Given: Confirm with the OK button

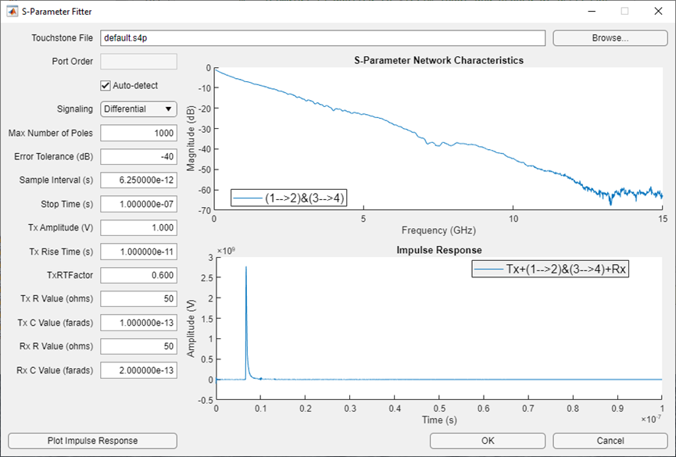Looking at the screenshot, I should (x=488, y=441).
